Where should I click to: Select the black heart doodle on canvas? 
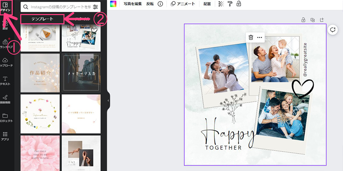point(303,89)
